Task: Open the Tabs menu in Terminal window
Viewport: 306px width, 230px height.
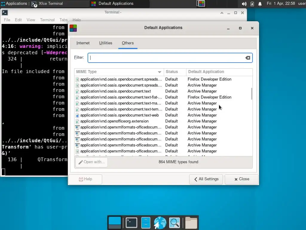Action: [63, 20]
